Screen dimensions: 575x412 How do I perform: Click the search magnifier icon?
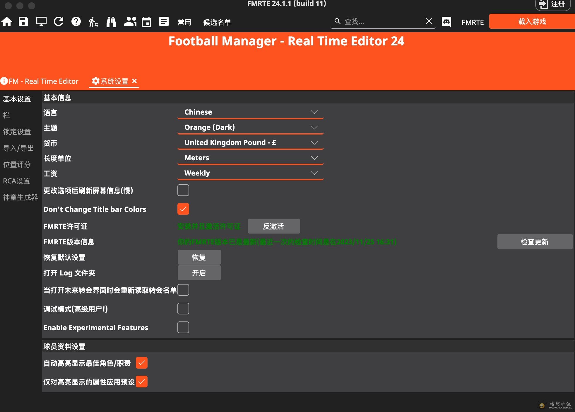pyautogui.click(x=338, y=21)
